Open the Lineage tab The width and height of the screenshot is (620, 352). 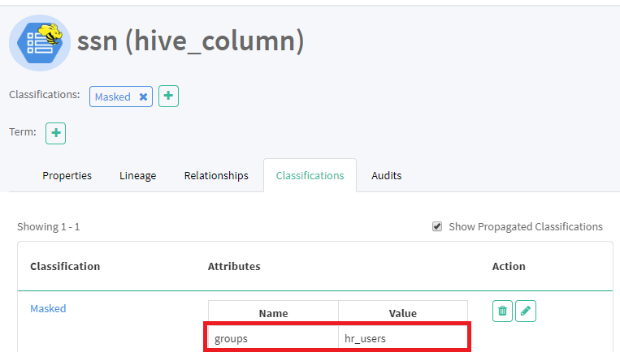coord(138,175)
